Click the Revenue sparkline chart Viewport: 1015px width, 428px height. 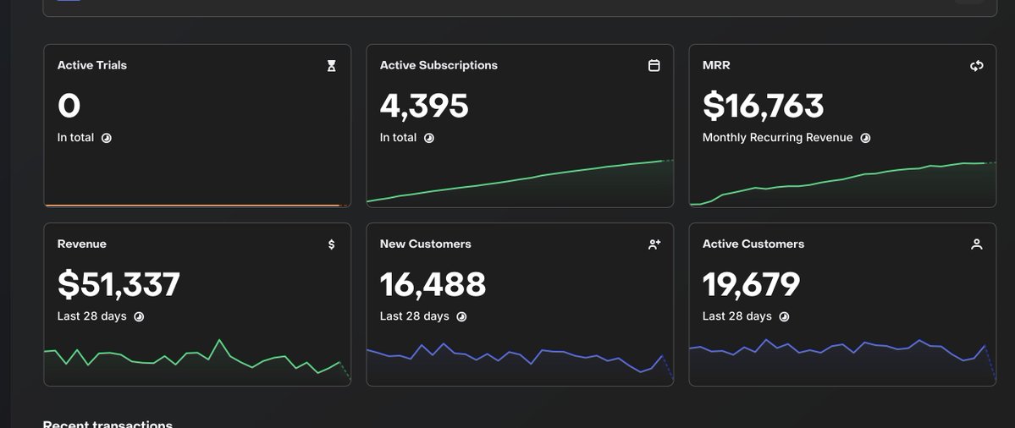pos(197,361)
